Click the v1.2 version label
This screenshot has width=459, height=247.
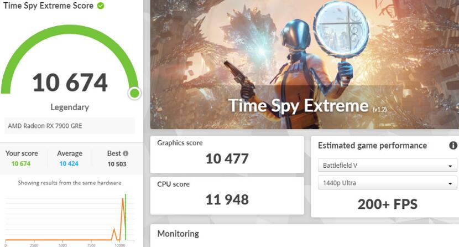[x=379, y=110]
